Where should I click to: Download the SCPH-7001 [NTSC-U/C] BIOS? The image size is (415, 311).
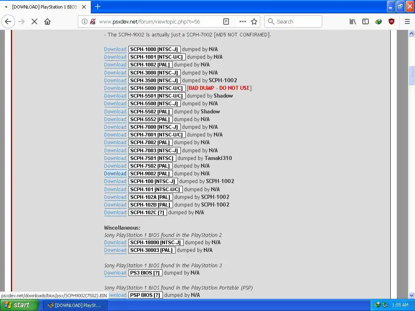115,134
